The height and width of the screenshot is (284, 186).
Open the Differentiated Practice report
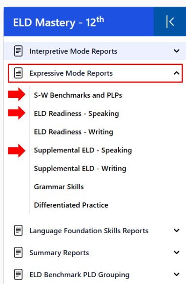(x=71, y=205)
